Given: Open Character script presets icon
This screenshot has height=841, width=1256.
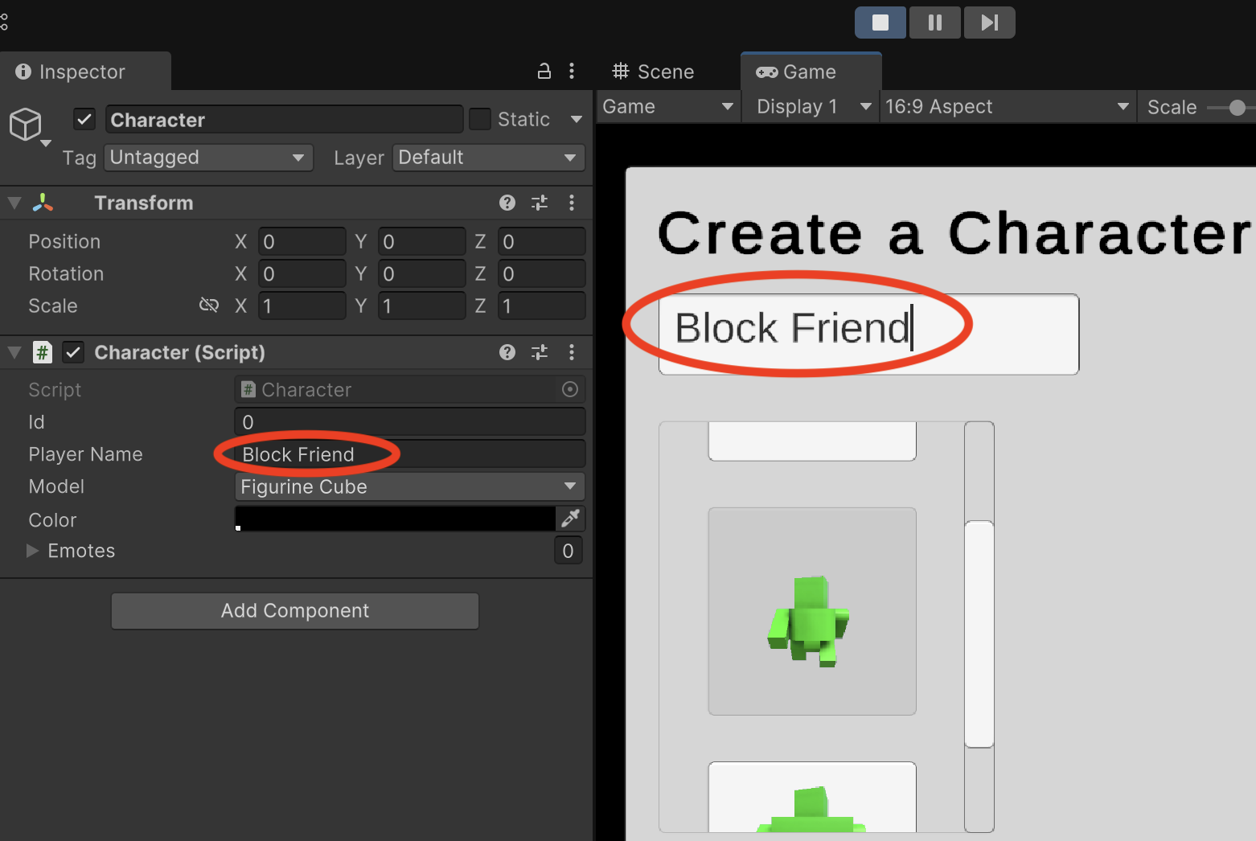Looking at the screenshot, I should pos(540,352).
